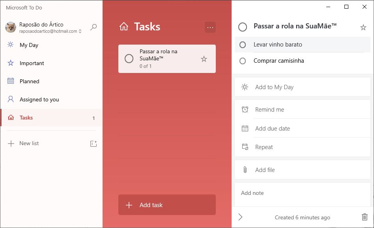
Task: Open the Assigned to you list
Action: (x=51, y=99)
